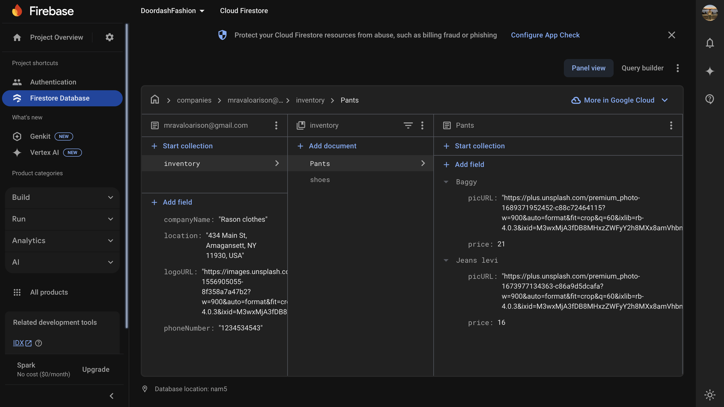Click the Authentication people icon
Screen dimensions: 724x407
(x=17, y=82)
